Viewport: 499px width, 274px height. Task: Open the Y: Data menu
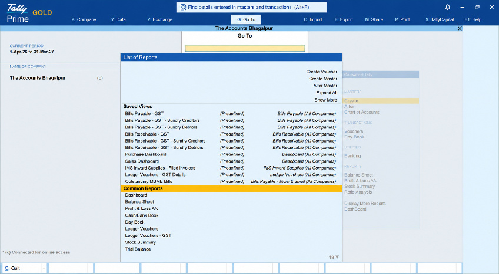(118, 20)
